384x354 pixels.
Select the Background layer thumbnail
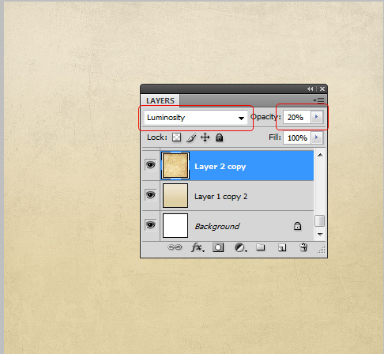pyautogui.click(x=175, y=226)
